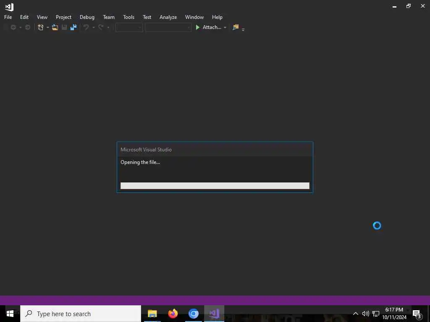Screen dimensions: 430x322
Task: Open the View menu
Action: (42, 17)
